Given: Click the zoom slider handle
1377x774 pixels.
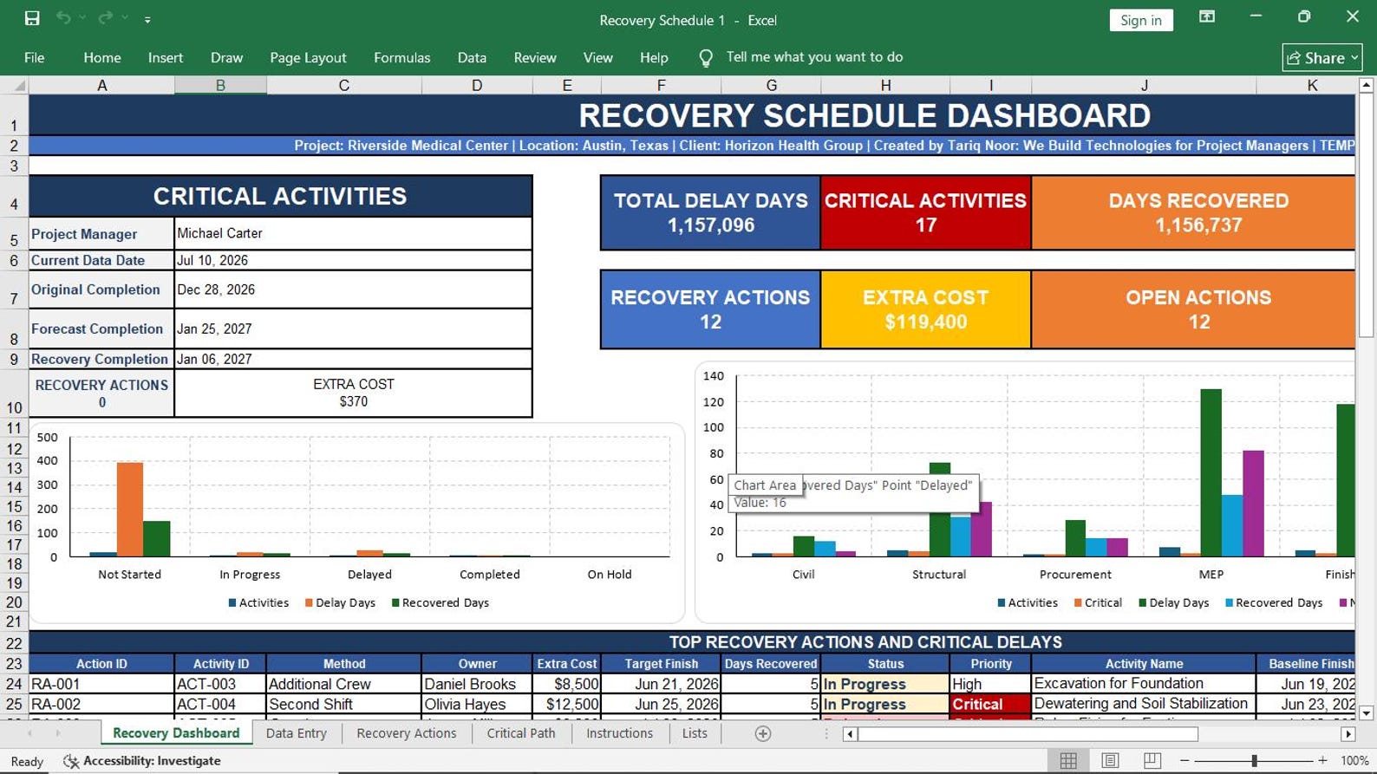Looking at the screenshot, I should (x=1254, y=760).
